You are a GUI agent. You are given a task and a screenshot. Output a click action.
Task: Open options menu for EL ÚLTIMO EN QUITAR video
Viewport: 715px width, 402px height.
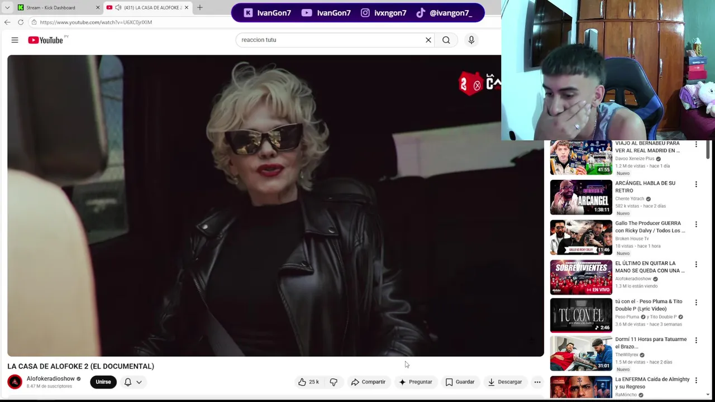pyautogui.click(x=696, y=264)
